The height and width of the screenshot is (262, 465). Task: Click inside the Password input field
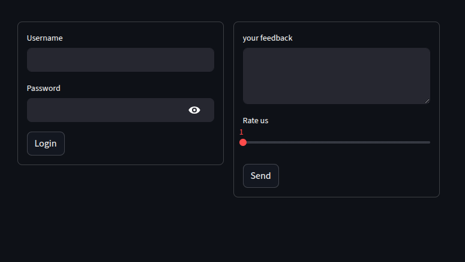pos(121,110)
